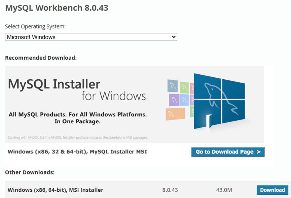Viewport: 291px width, 198px height.
Task: Click the white open door in Windows logo
Action: click(209, 121)
